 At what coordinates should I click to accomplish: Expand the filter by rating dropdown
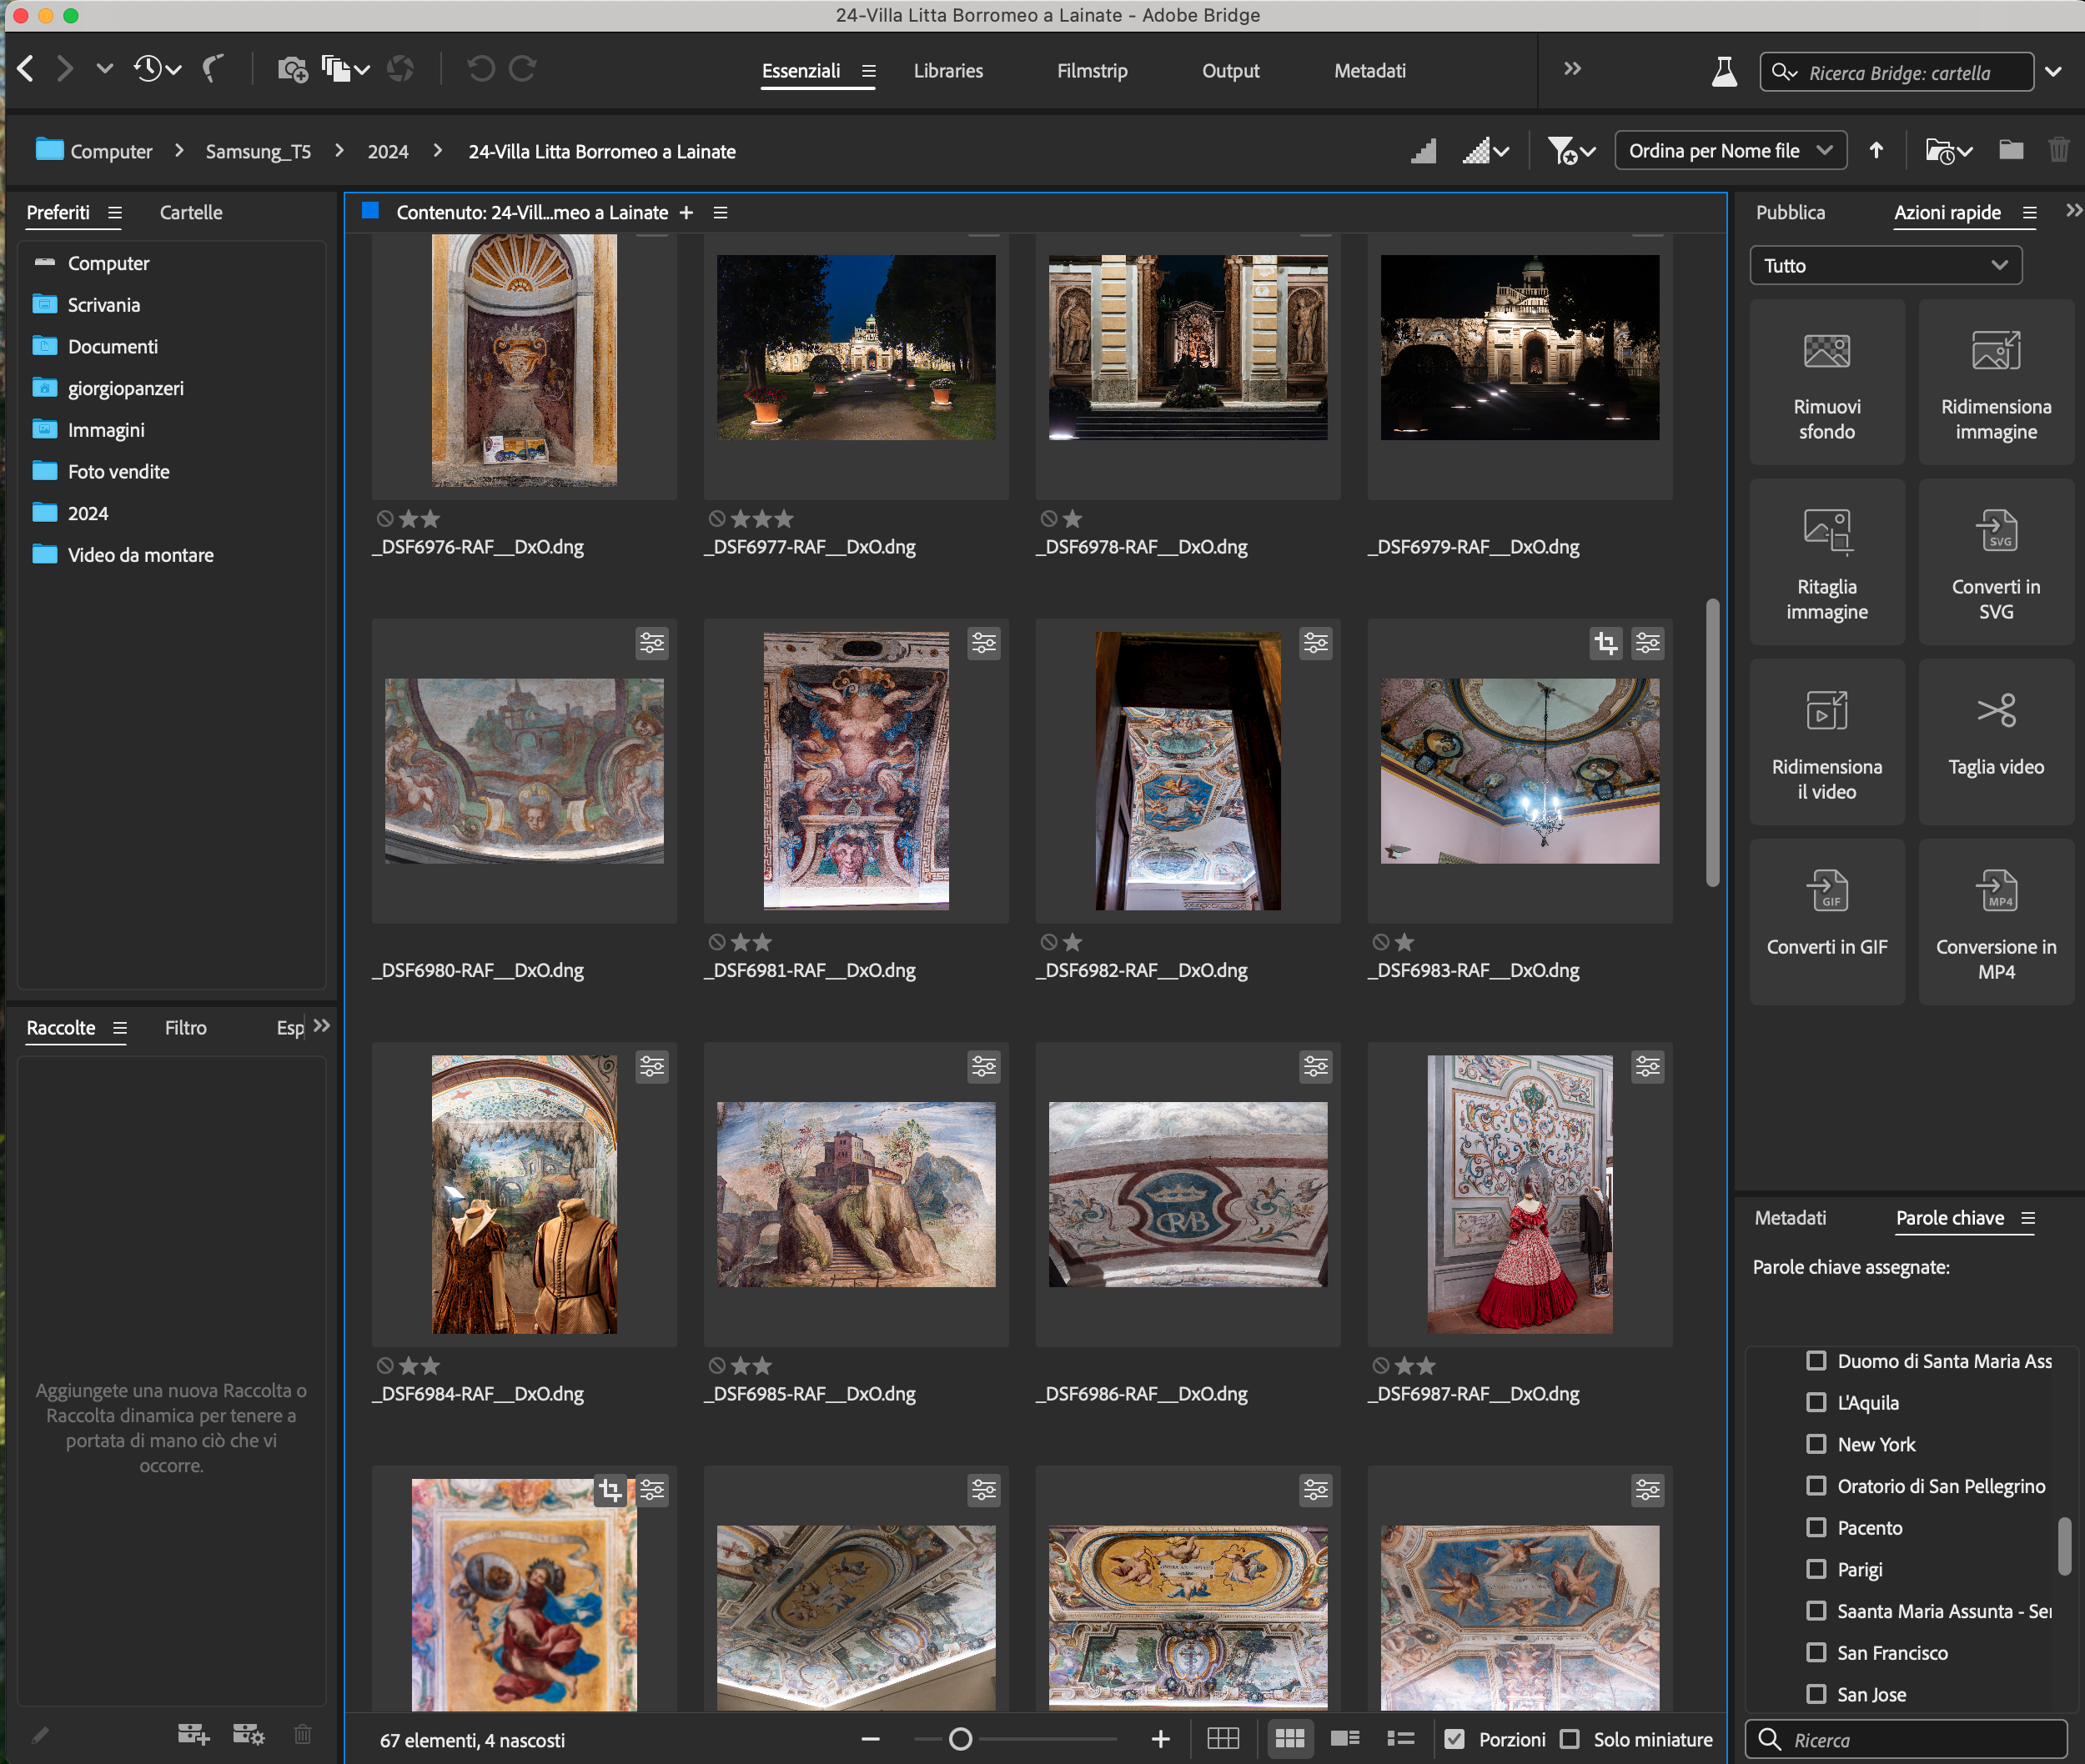[x=1570, y=151]
